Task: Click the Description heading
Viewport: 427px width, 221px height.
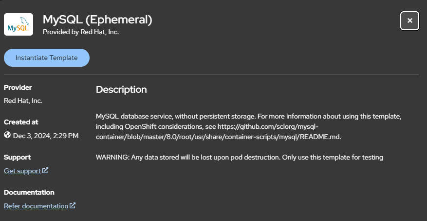Action: [121, 89]
